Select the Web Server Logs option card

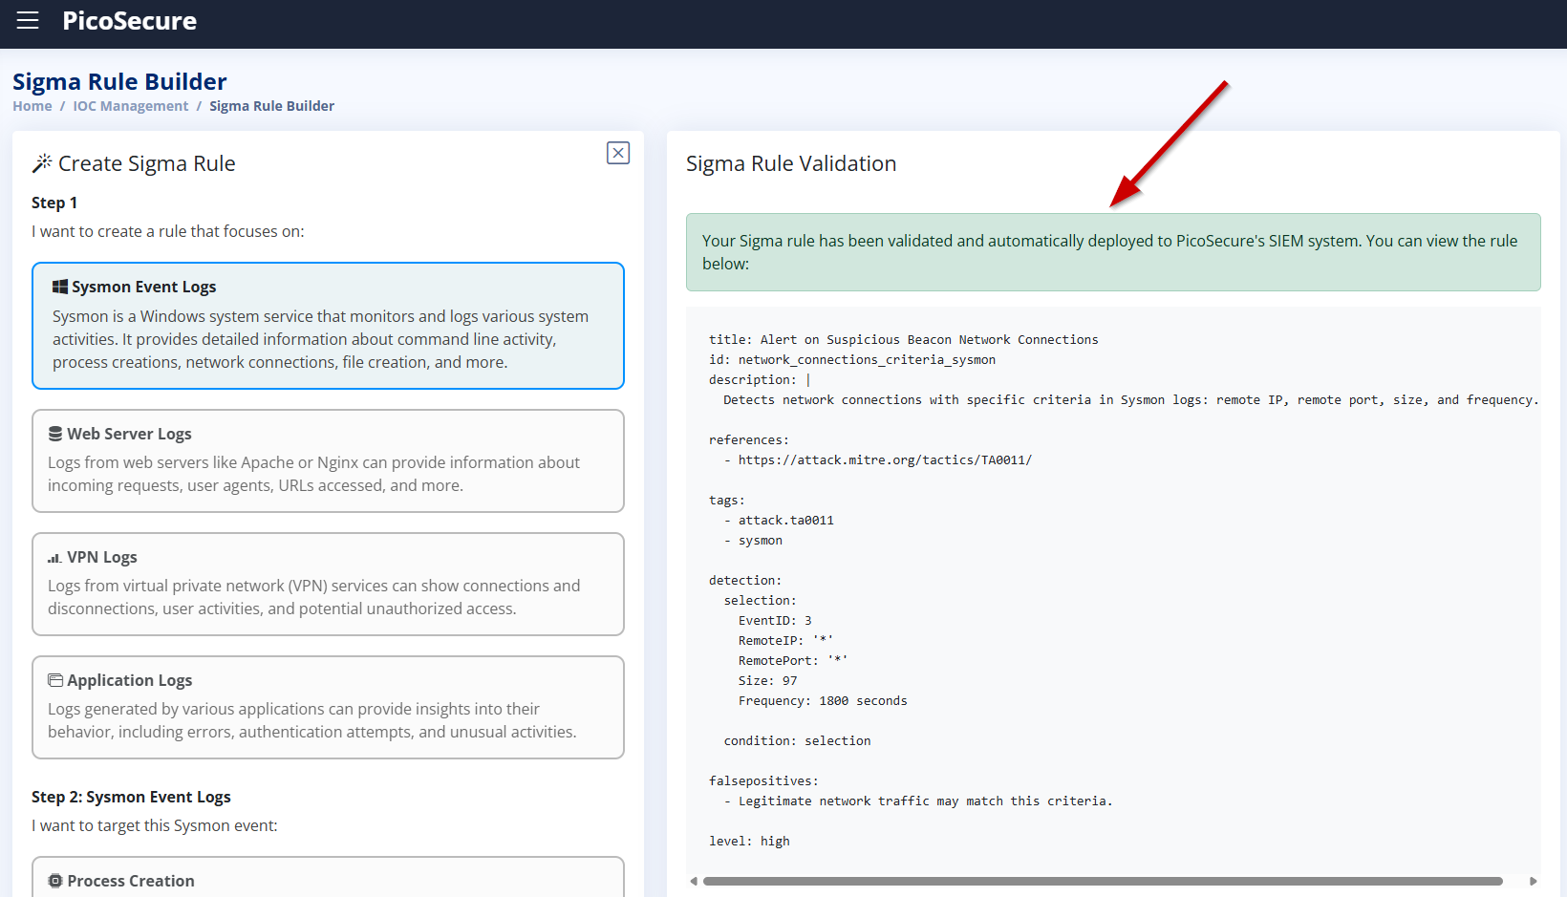(x=328, y=461)
